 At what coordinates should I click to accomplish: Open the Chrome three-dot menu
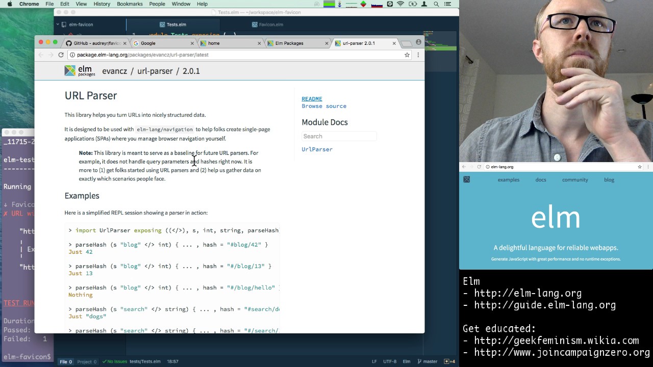tap(418, 55)
